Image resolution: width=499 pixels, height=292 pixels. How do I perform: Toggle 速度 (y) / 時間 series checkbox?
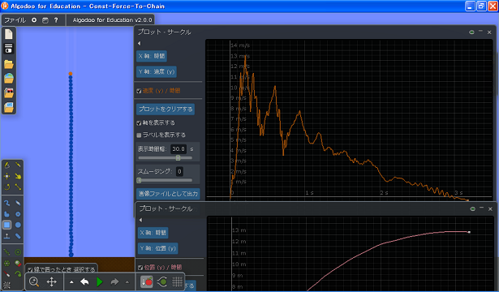pos(139,91)
